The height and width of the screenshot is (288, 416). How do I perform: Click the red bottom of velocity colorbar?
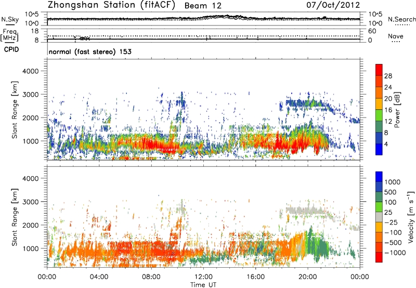(379, 257)
